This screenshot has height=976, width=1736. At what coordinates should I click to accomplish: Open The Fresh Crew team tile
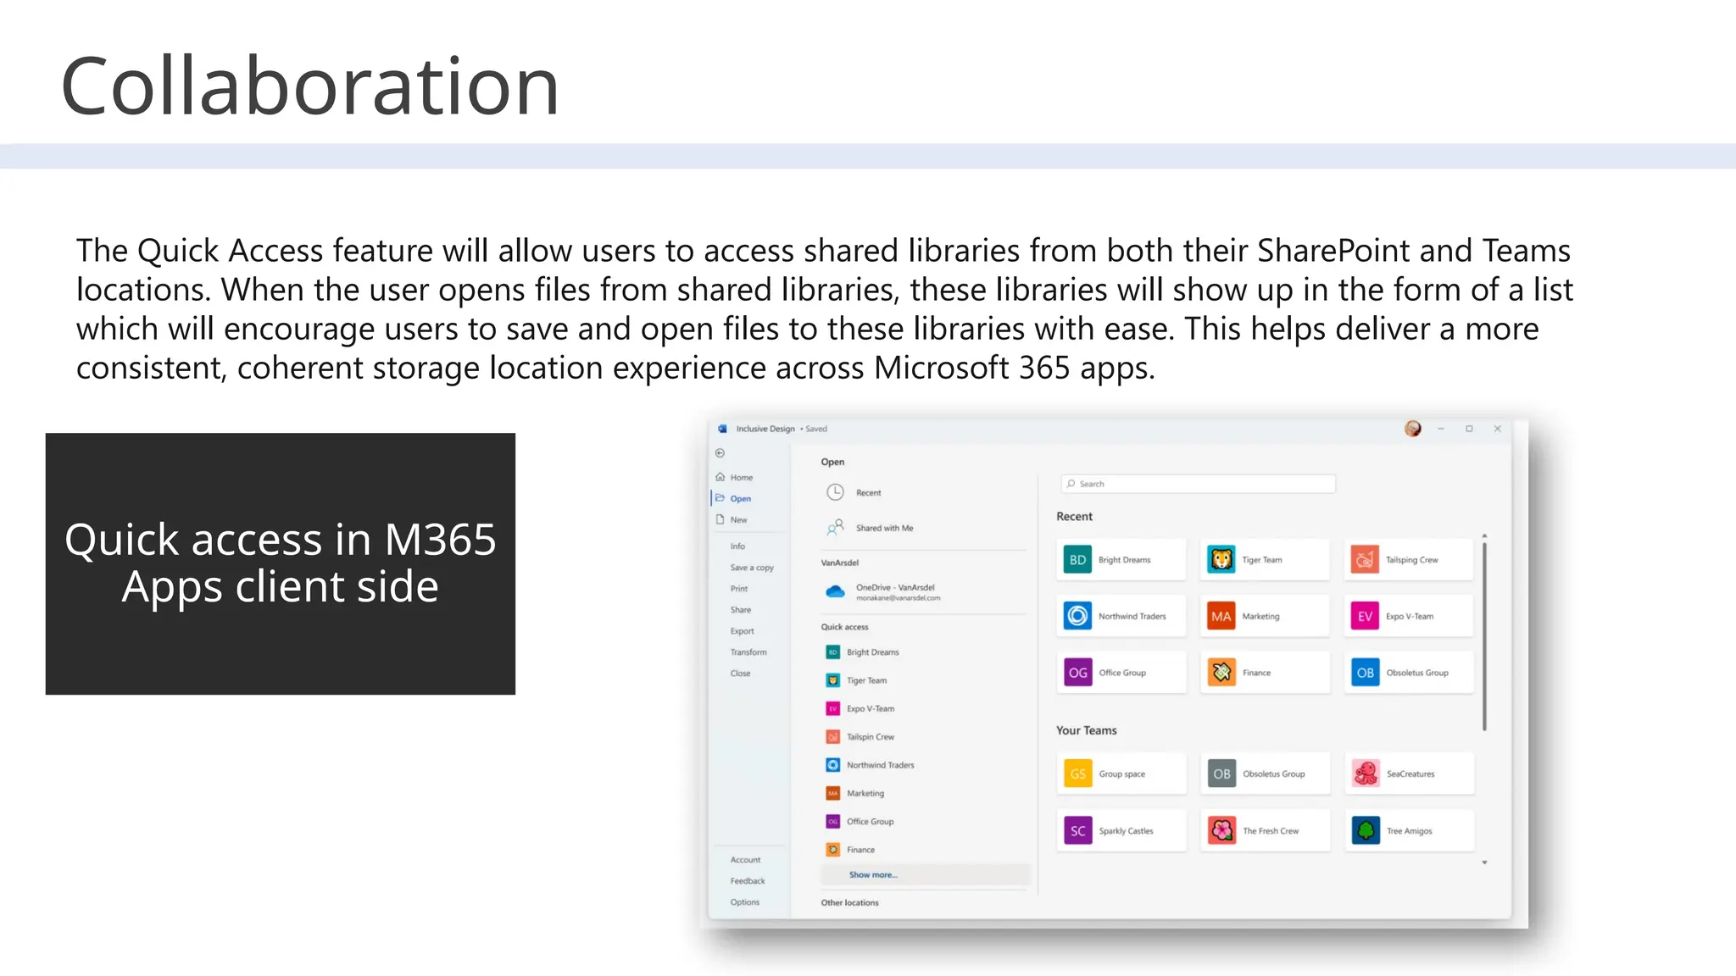[x=1265, y=831]
